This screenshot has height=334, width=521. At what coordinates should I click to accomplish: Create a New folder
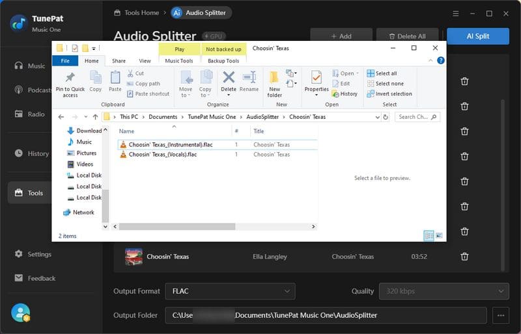point(274,84)
